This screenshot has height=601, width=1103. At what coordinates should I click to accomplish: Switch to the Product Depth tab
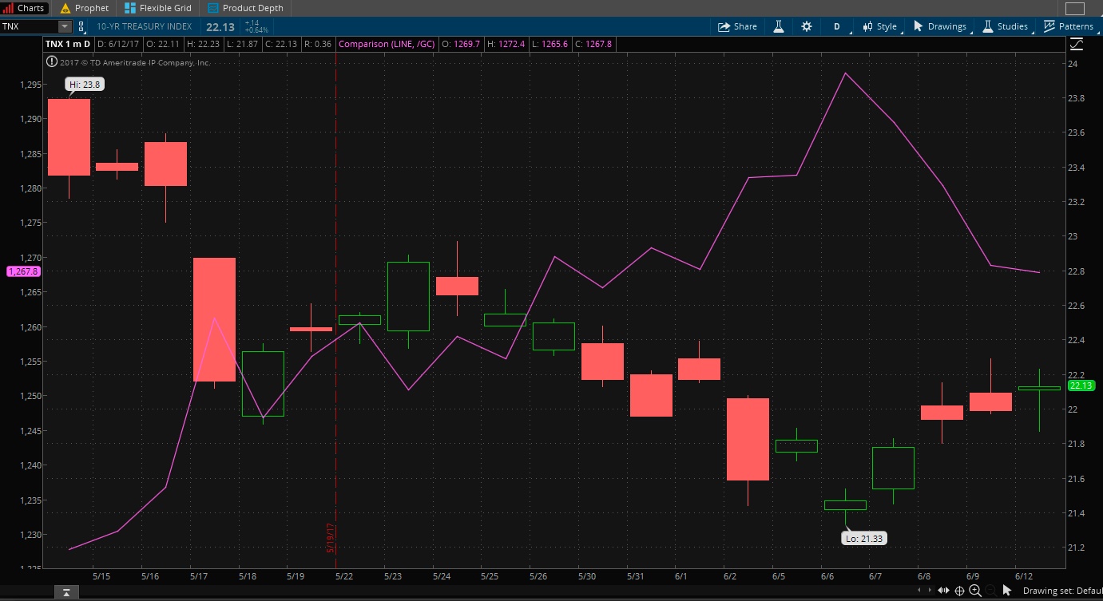click(246, 8)
